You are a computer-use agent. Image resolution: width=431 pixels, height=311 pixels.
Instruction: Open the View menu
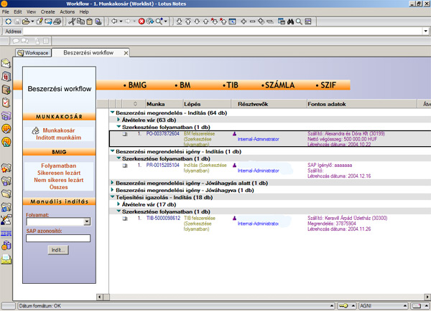click(x=31, y=11)
